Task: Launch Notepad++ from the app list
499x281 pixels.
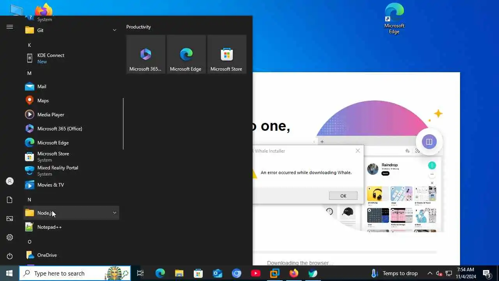Action: click(71, 227)
